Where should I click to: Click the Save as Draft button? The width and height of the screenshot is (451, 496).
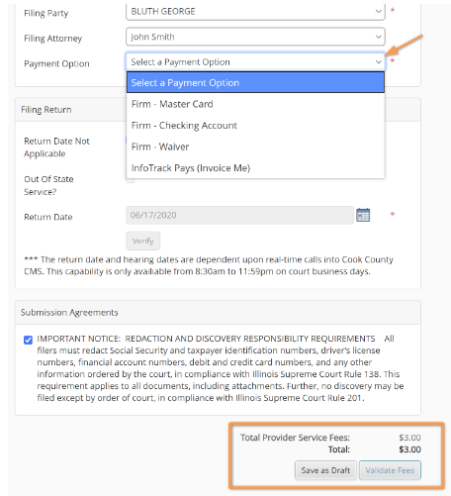pyautogui.click(x=325, y=470)
